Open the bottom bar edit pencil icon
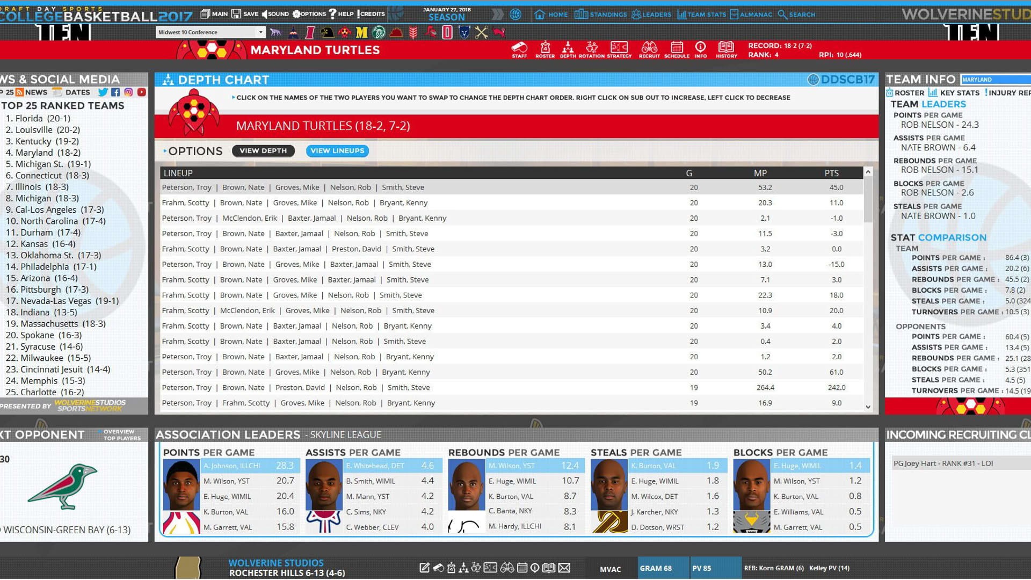This screenshot has height=580, width=1031. pos(424,568)
